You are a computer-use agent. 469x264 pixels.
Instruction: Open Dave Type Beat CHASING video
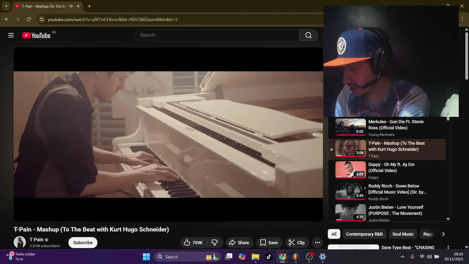tap(408, 247)
